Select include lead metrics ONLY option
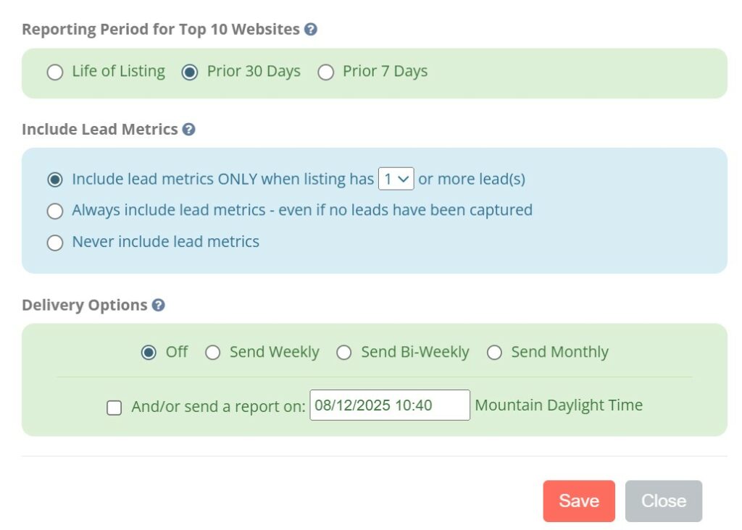 click(55, 180)
